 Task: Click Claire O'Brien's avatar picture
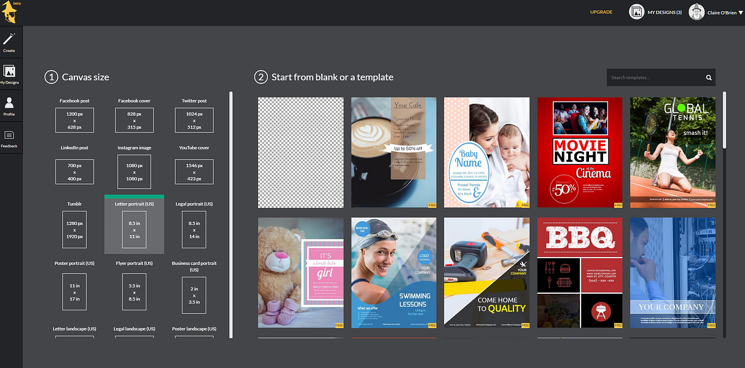pyautogui.click(x=696, y=11)
